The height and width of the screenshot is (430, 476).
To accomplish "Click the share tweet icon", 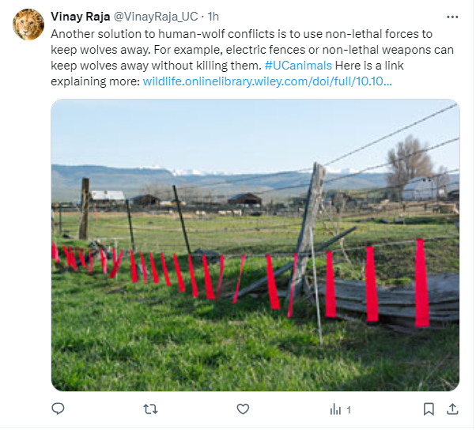I will pyautogui.click(x=453, y=409).
